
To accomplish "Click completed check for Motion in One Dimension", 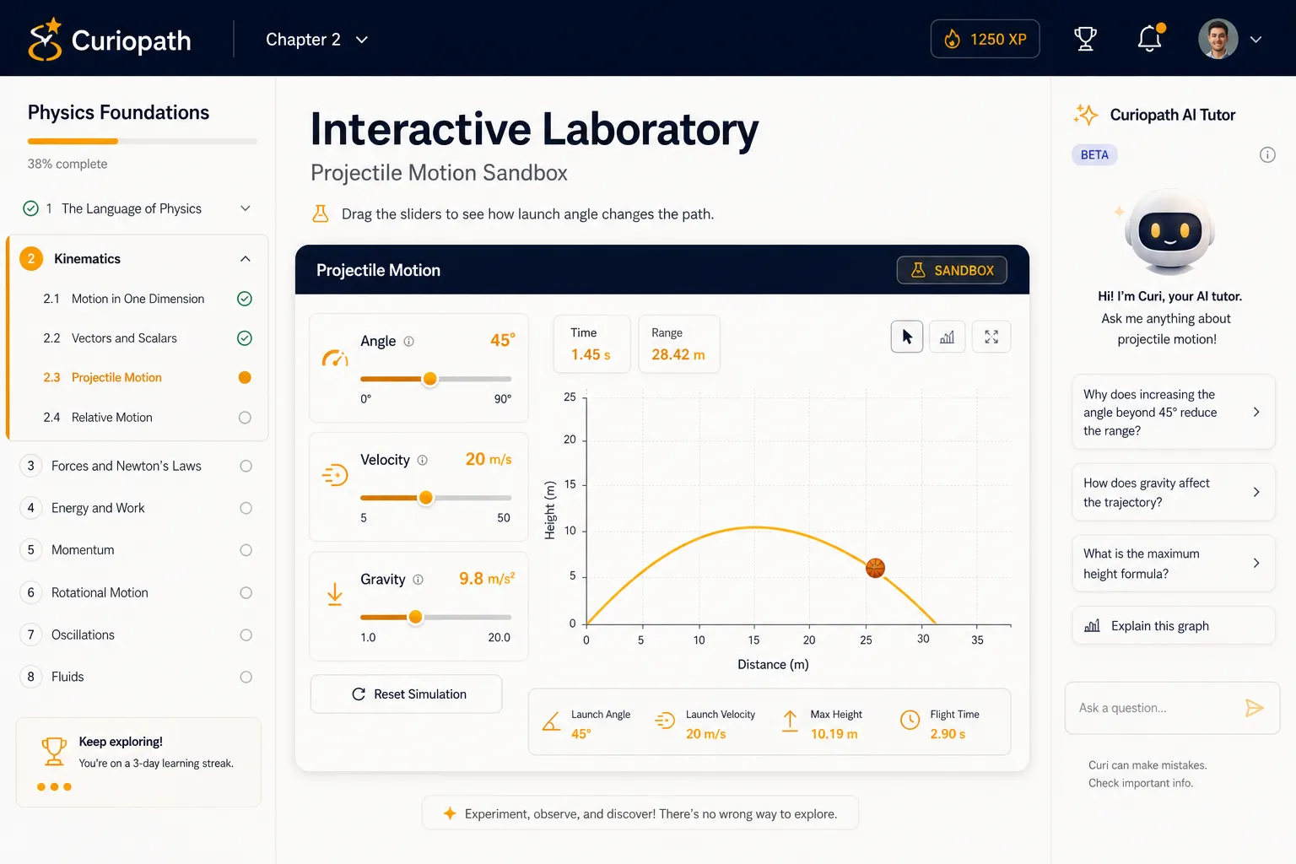I will (x=245, y=299).
